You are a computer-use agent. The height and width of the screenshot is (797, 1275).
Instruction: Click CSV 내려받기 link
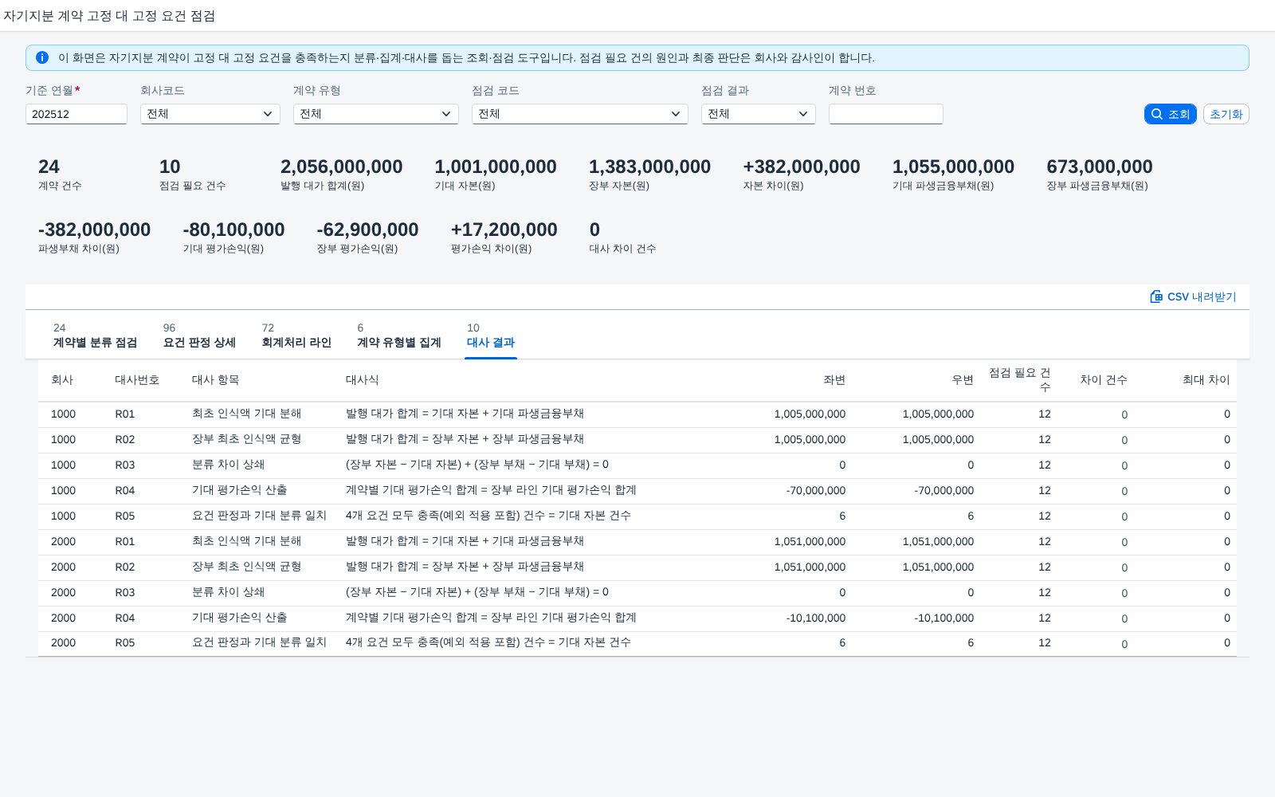(x=1193, y=296)
